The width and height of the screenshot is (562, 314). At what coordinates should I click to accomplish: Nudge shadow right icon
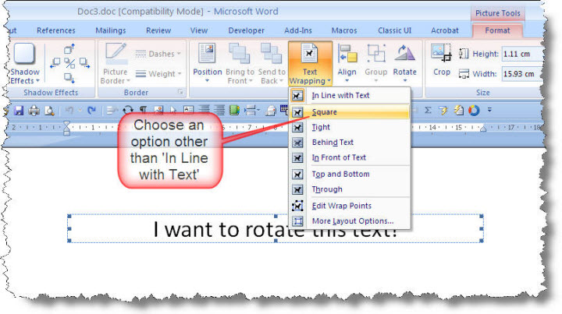click(x=84, y=63)
